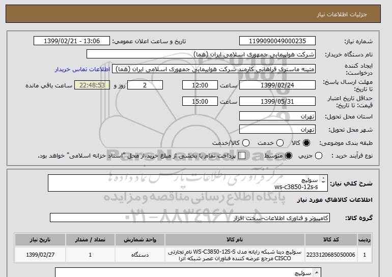Choose متوسط purchase process radio
The image size is (392, 277).
pos(289,156)
